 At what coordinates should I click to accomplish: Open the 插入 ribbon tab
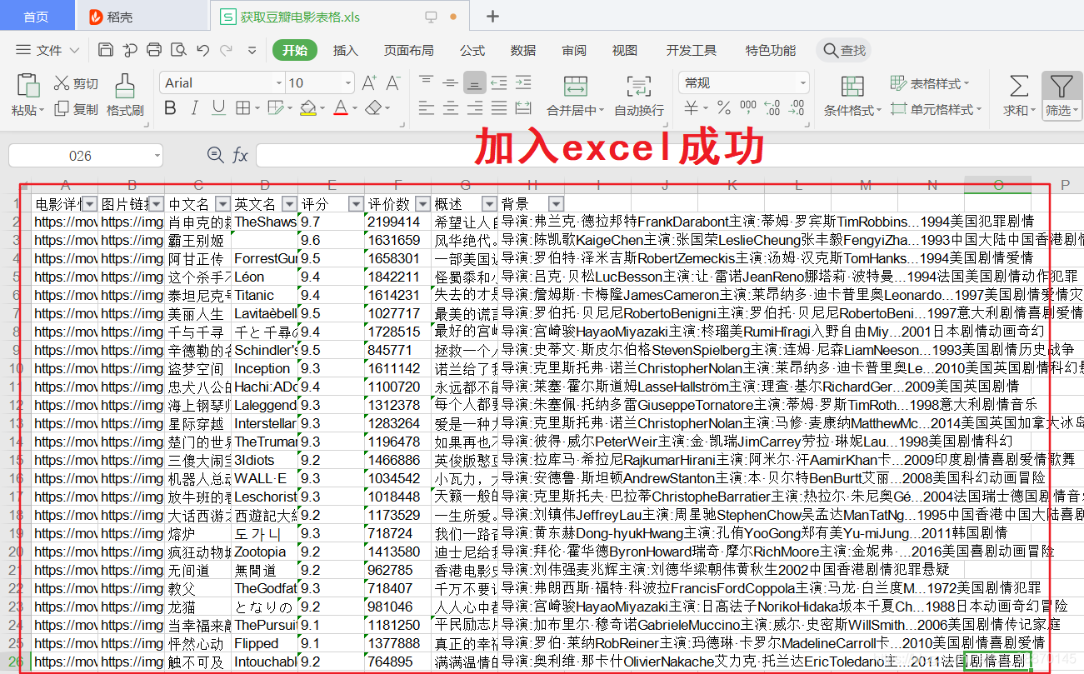(x=346, y=50)
